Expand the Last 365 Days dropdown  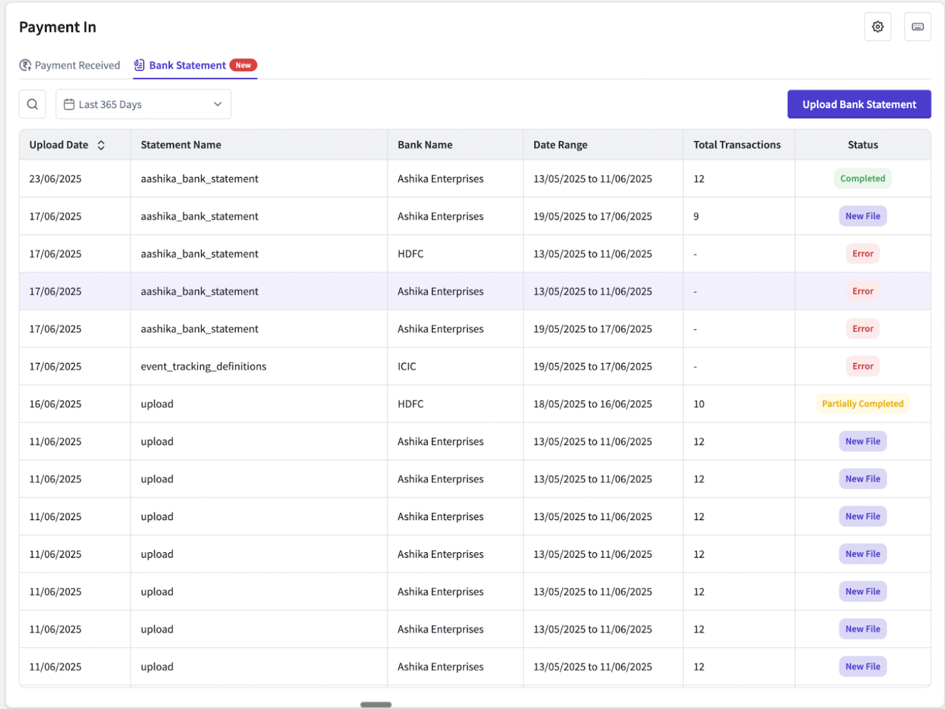point(217,105)
